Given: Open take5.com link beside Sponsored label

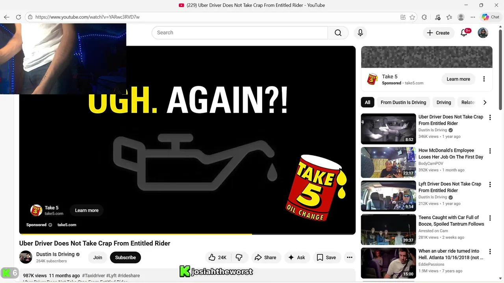Looking at the screenshot, I should (x=67, y=225).
